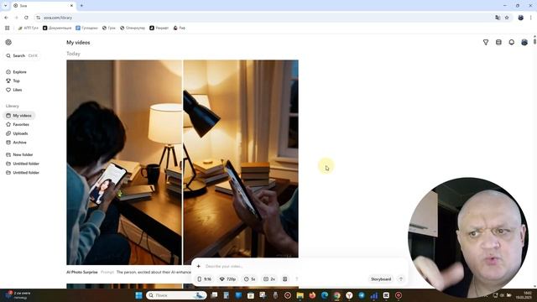The image size is (537, 302).
Task: Open the 9:16 aspect ratio dropdown
Action: click(x=205, y=279)
